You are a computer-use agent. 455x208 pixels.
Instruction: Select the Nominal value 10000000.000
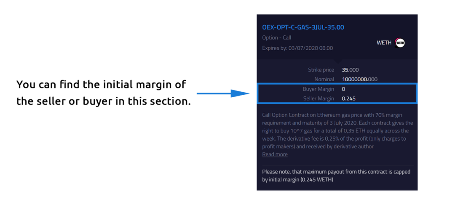(359, 79)
